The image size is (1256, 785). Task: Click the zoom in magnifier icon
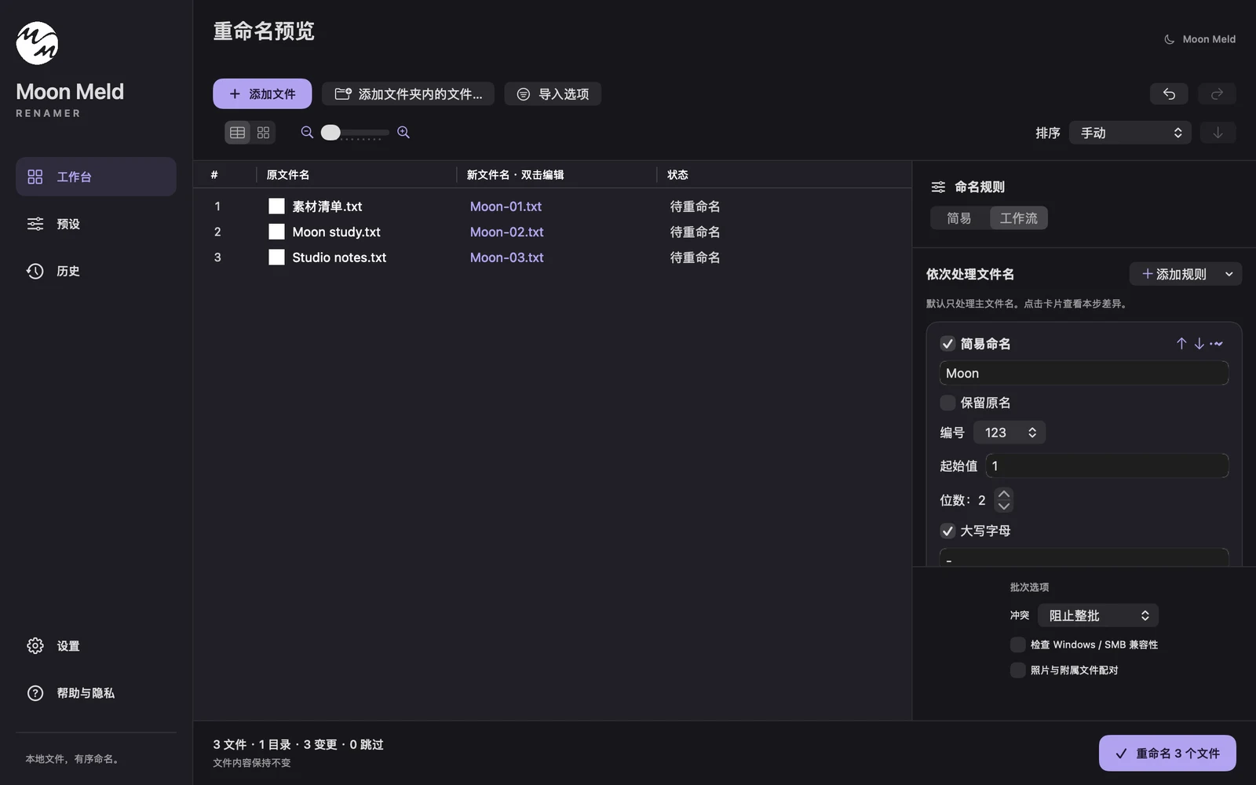[x=403, y=133]
